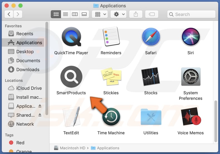Image resolution: width=220 pixels, height=154 pixels.
Task: Click the Safari compass icon
Action: pyautogui.click(x=151, y=37)
